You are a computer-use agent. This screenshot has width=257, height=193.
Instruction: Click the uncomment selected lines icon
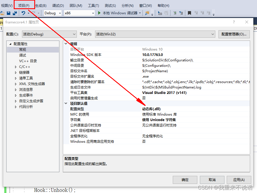click(x=181, y=13)
